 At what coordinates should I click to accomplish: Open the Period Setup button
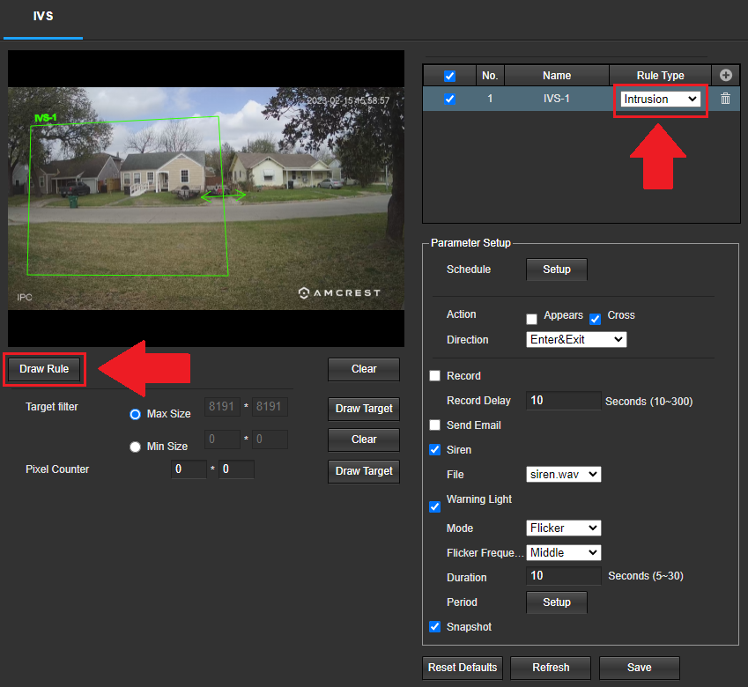coord(557,602)
